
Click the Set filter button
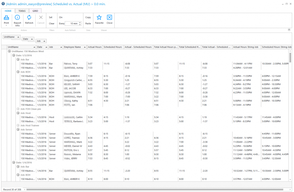pyautogui.click(x=51, y=17)
